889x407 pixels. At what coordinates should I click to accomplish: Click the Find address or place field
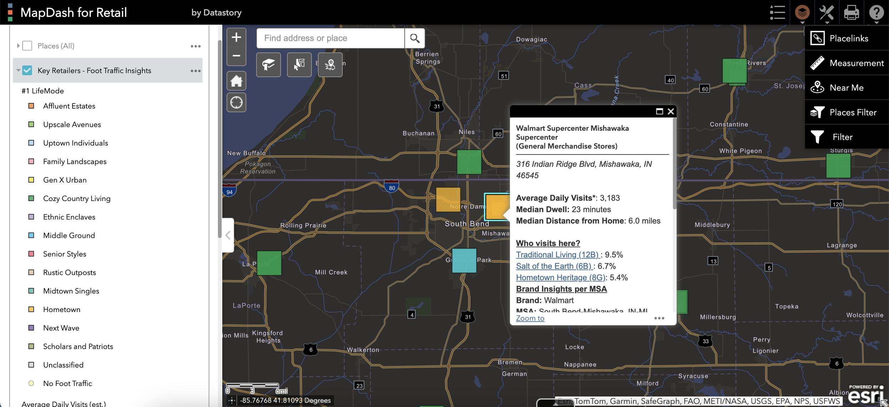[330, 38]
